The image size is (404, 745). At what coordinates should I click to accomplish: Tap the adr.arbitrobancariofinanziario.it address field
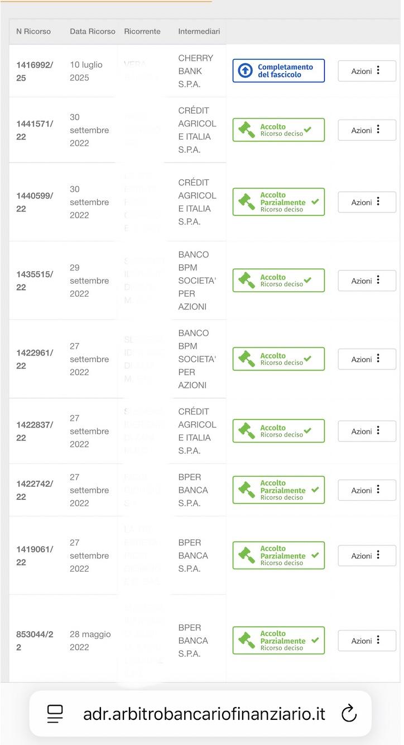tap(204, 714)
